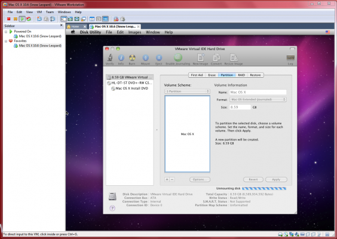Screen dimensions: 337x239
Task: Click the Eject toolbar icon
Action: tap(158, 58)
